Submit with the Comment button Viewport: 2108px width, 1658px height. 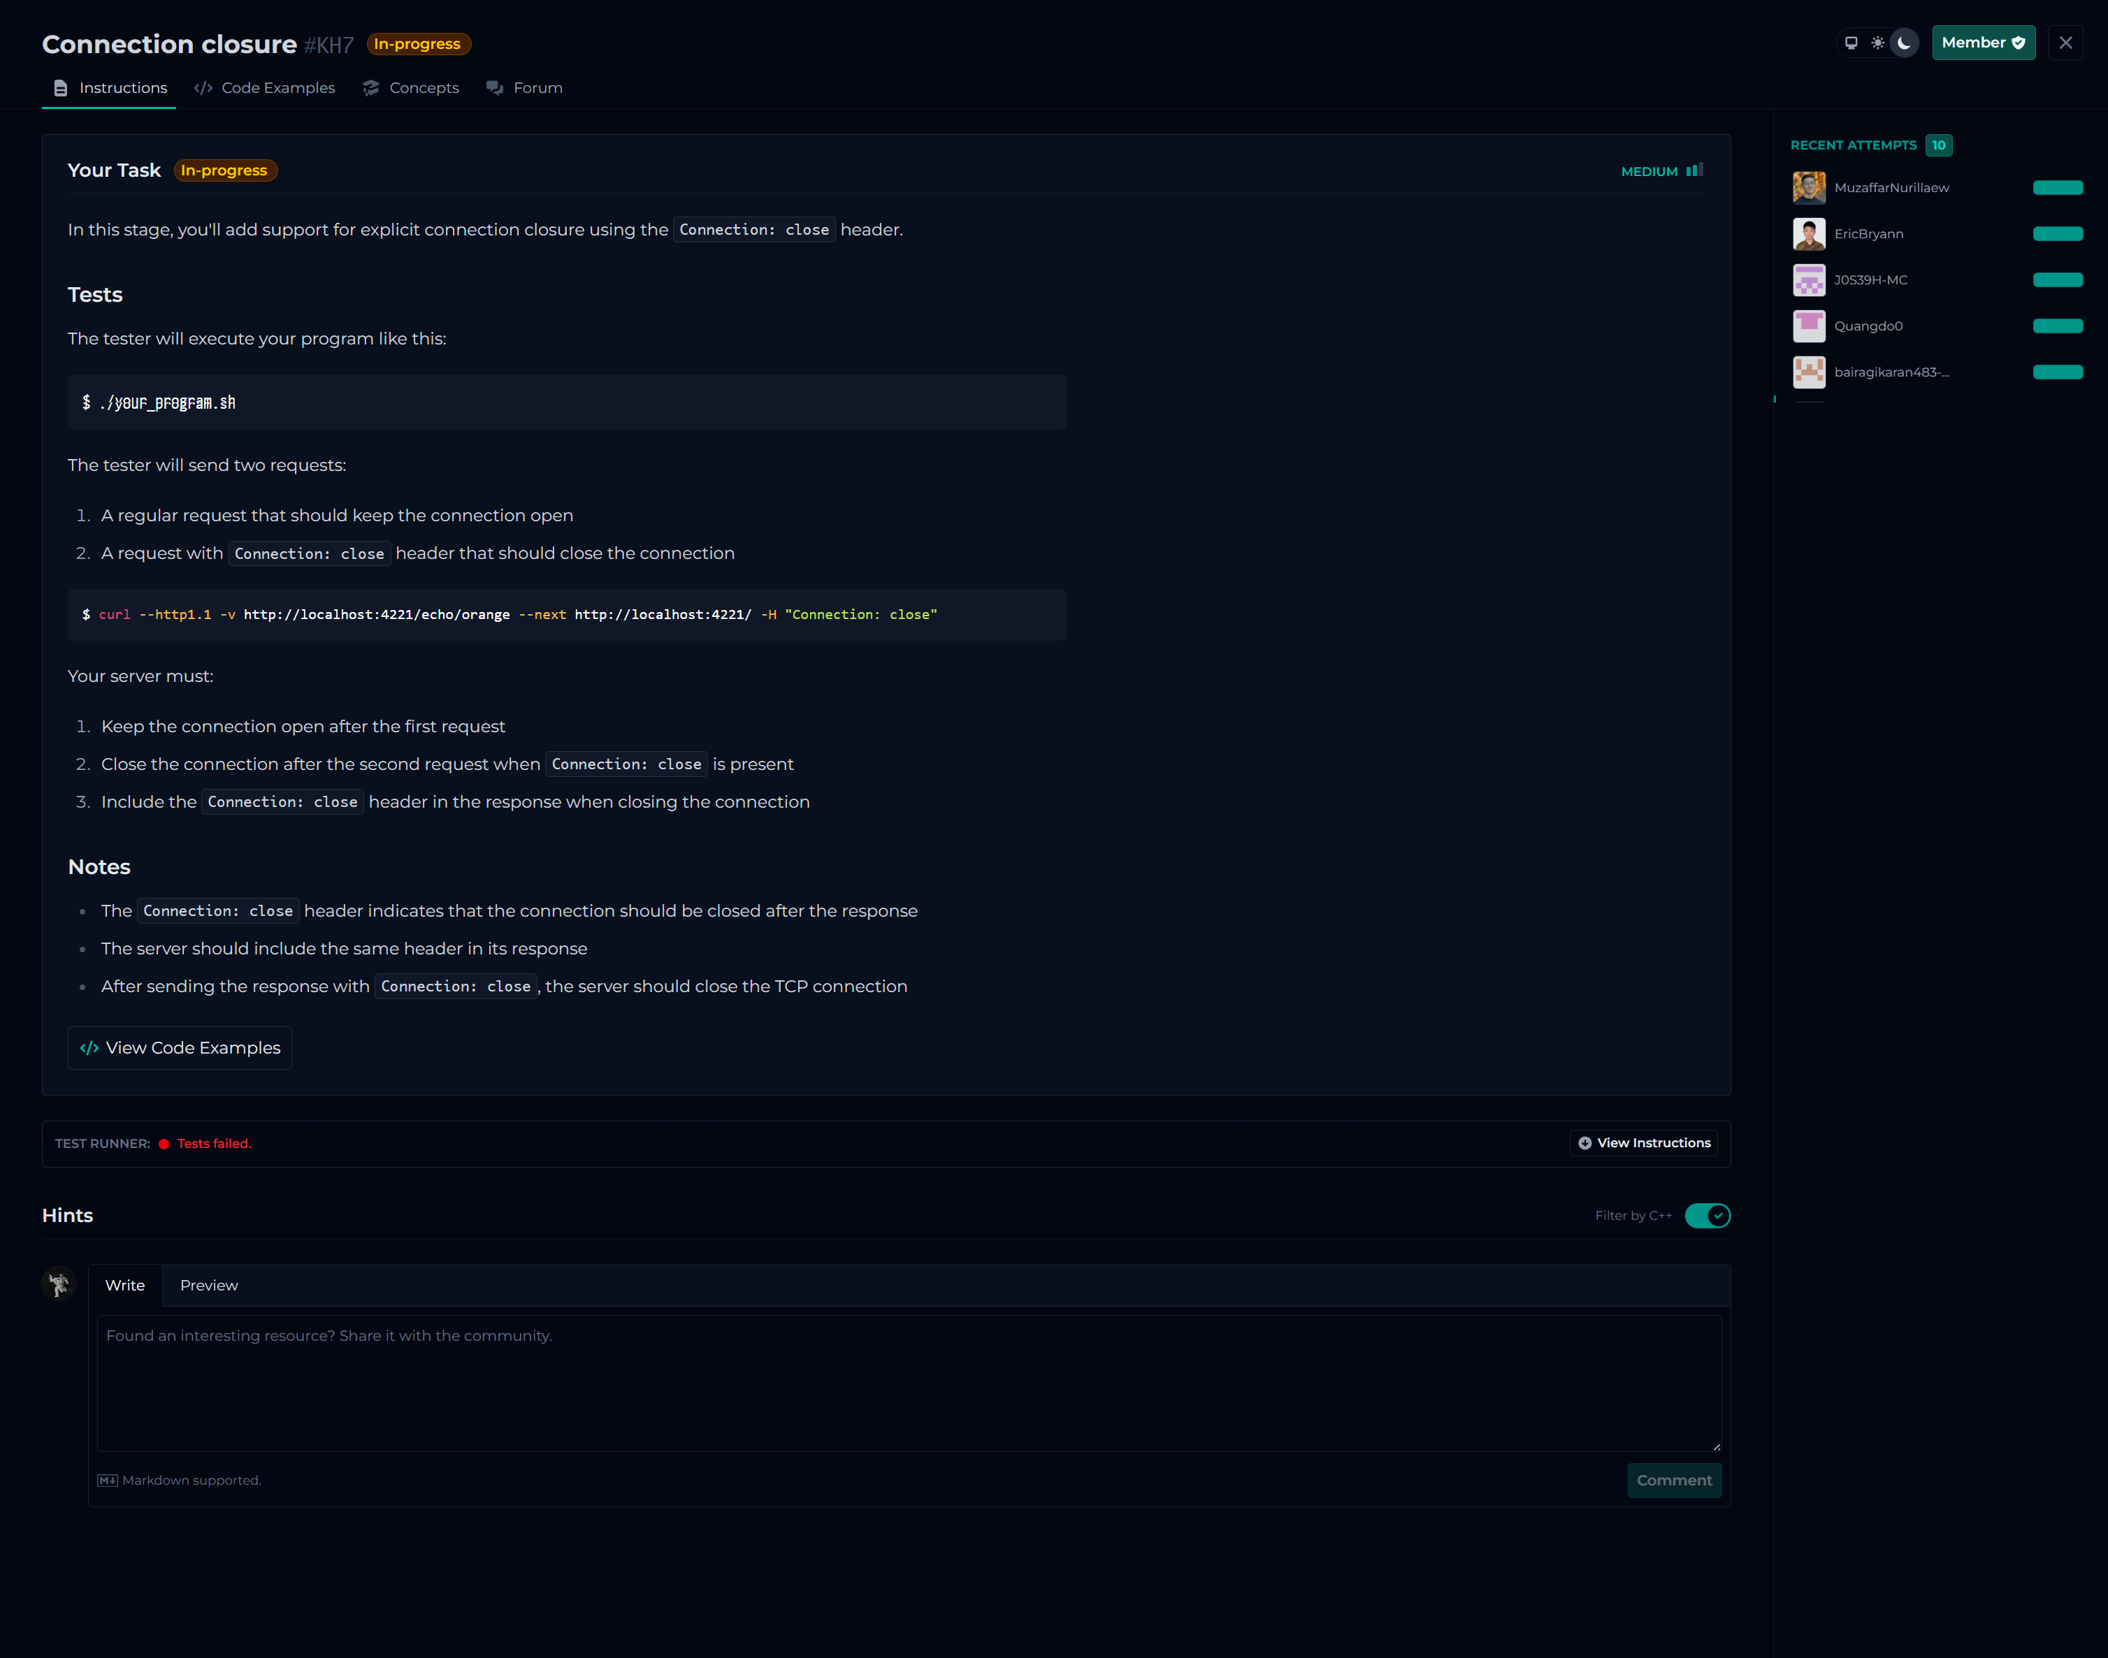coord(1673,1481)
